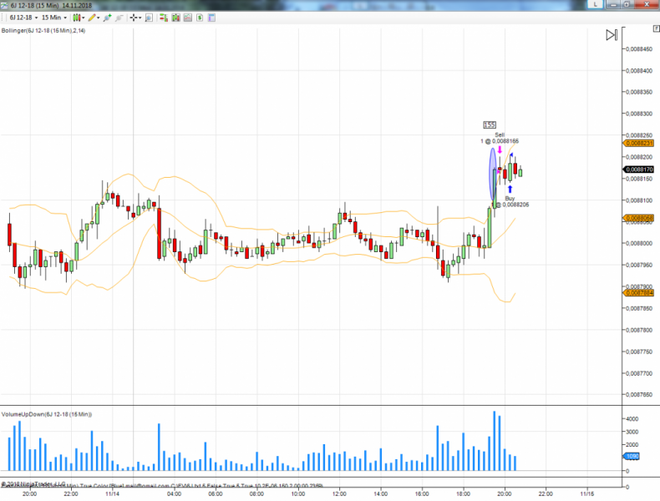
Task: Toggle the L window link button
Action: [595, 4]
